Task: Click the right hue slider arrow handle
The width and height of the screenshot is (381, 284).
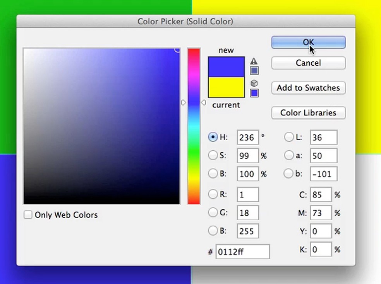Action: 203,103
